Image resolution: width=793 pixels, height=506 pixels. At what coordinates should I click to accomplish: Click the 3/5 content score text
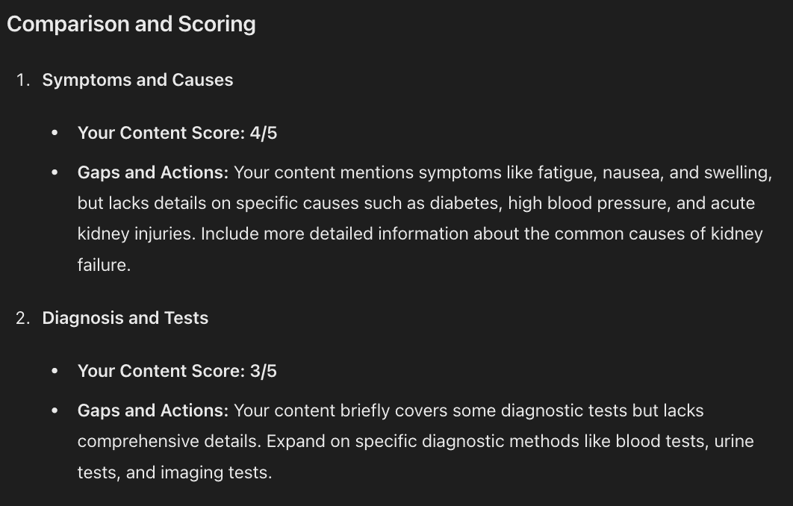pyautogui.click(x=264, y=371)
